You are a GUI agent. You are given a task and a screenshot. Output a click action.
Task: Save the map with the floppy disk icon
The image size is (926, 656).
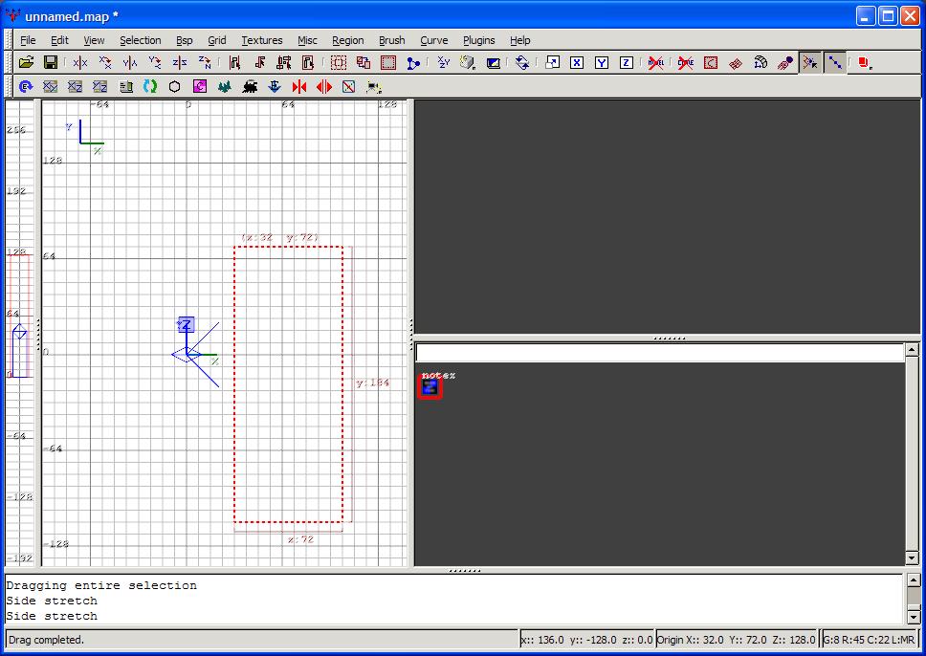pos(51,62)
